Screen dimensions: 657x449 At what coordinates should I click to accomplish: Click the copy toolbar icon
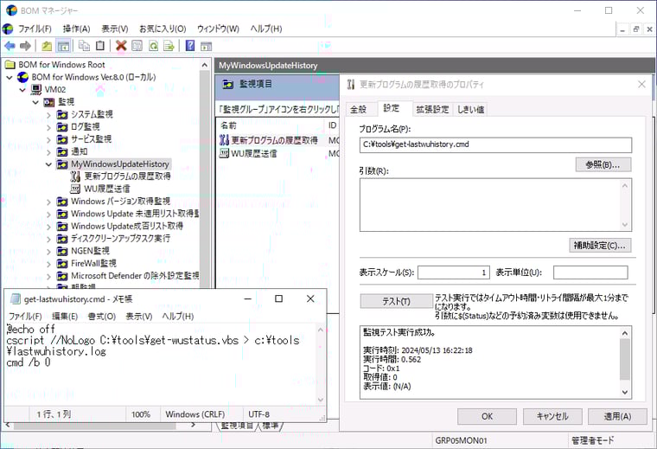(x=84, y=46)
